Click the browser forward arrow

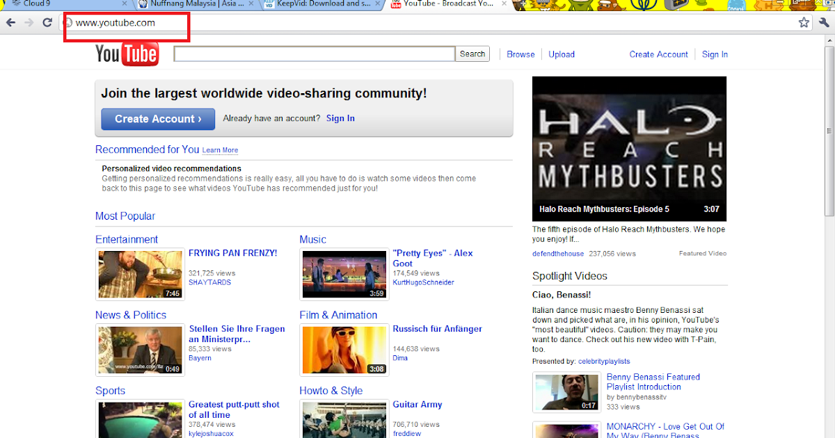point(29,22)
